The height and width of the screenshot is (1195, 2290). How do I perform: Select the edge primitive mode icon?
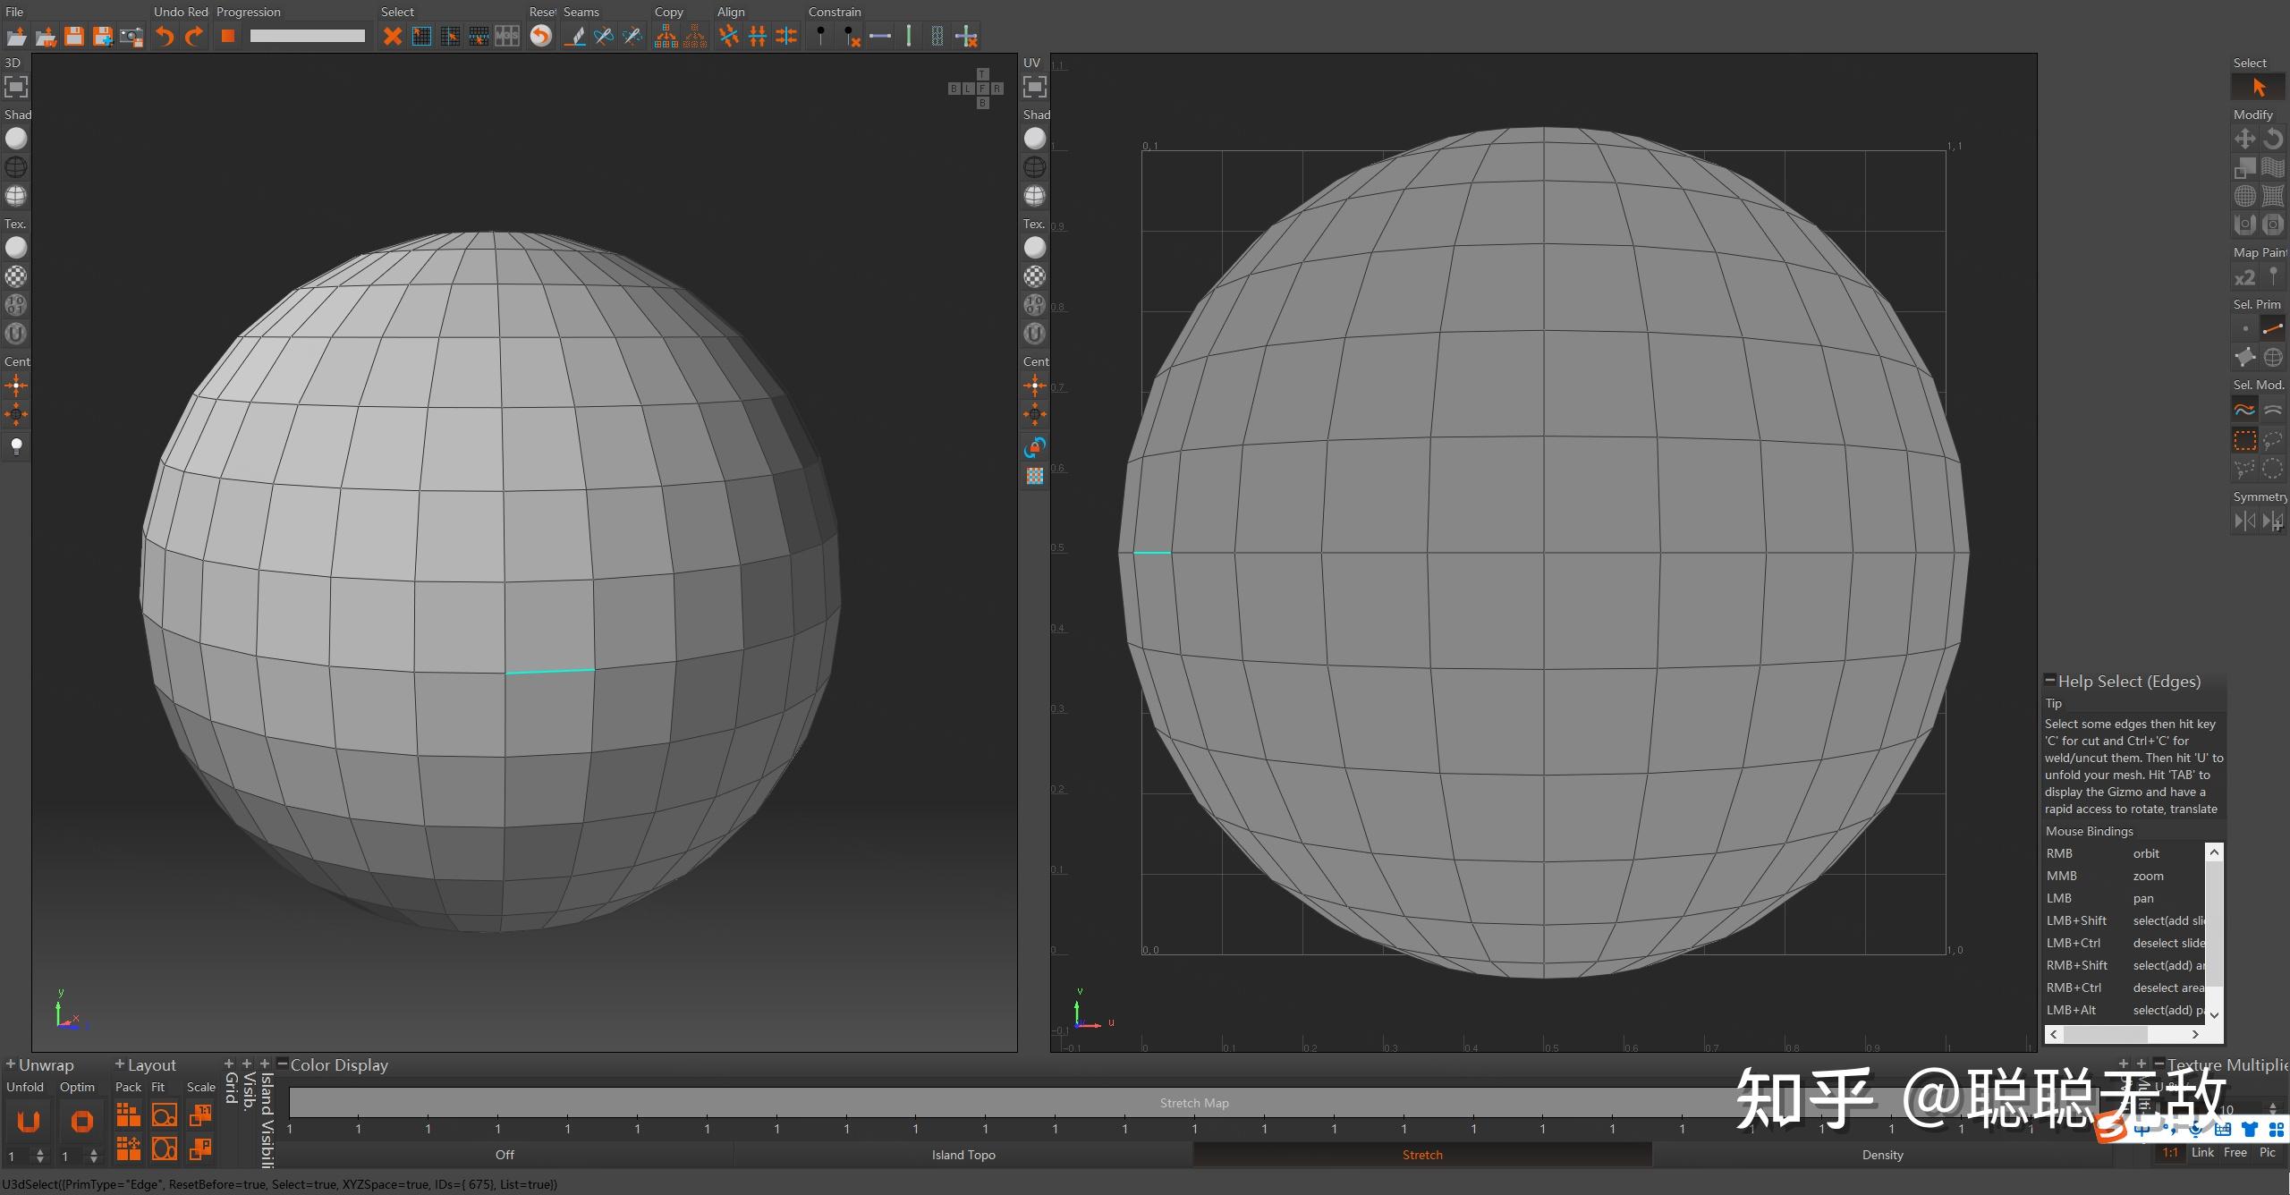2273,329
